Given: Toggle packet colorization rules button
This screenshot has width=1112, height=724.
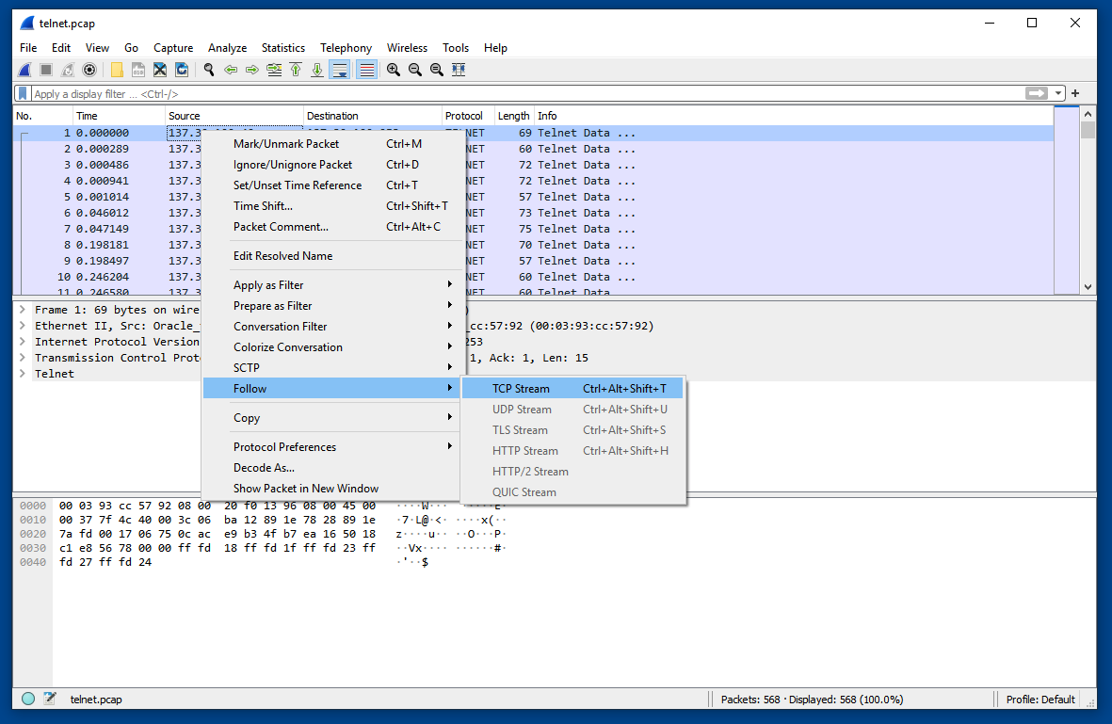Looking at the screenshot, I should pos(366,70).
